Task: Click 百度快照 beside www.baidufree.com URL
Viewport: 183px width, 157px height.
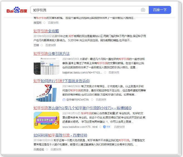Action: point(119,127)
